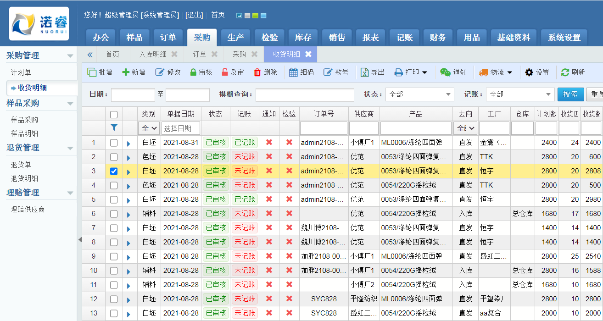The width and height of the screenshot is (603, 321).
Task: Open the 类别 column filter dropdown
Action: click(x=148, y=128)
